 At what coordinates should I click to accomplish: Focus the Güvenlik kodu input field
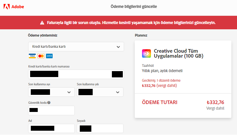(x=51, y=110)
